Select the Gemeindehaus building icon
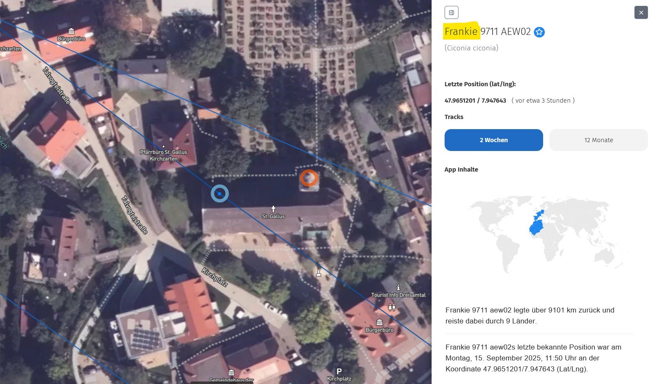The image size is (653, 384). click(x=231, y=373)
